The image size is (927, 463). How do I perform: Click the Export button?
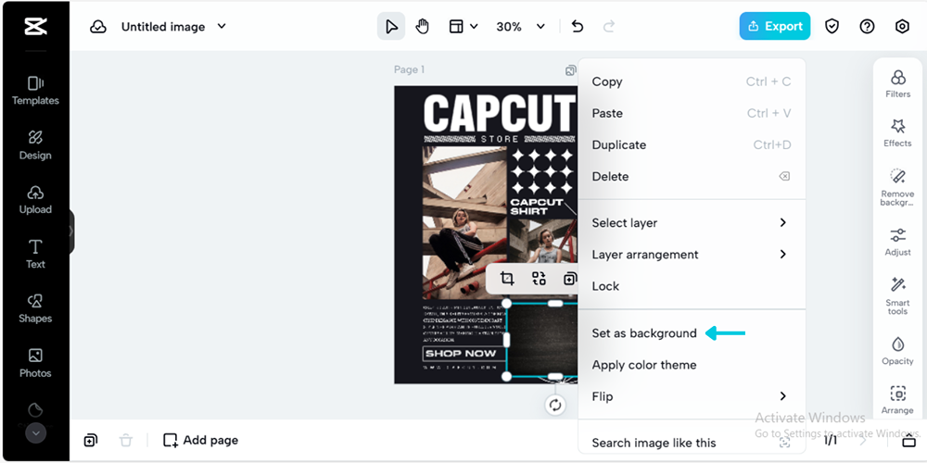click(x=774, y=27)
